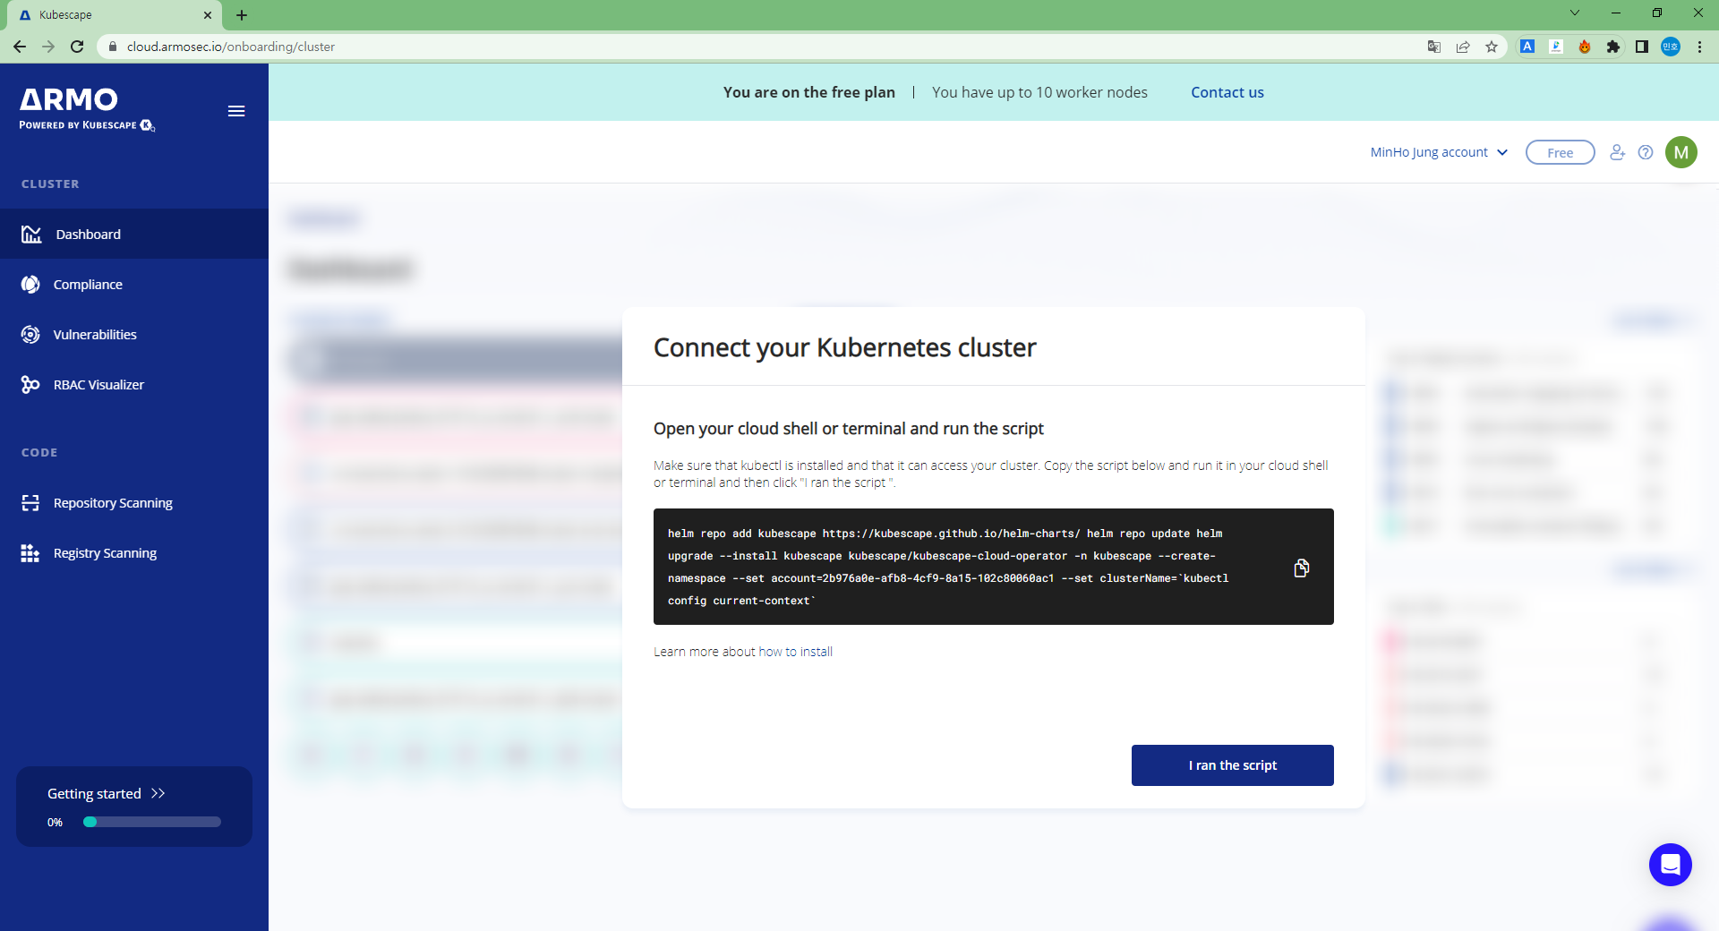Image resolution: width=1719 pixels, height=931 pixels.
Task: Copy the helm script to clipboard
Action: (x=1301, y=568)
